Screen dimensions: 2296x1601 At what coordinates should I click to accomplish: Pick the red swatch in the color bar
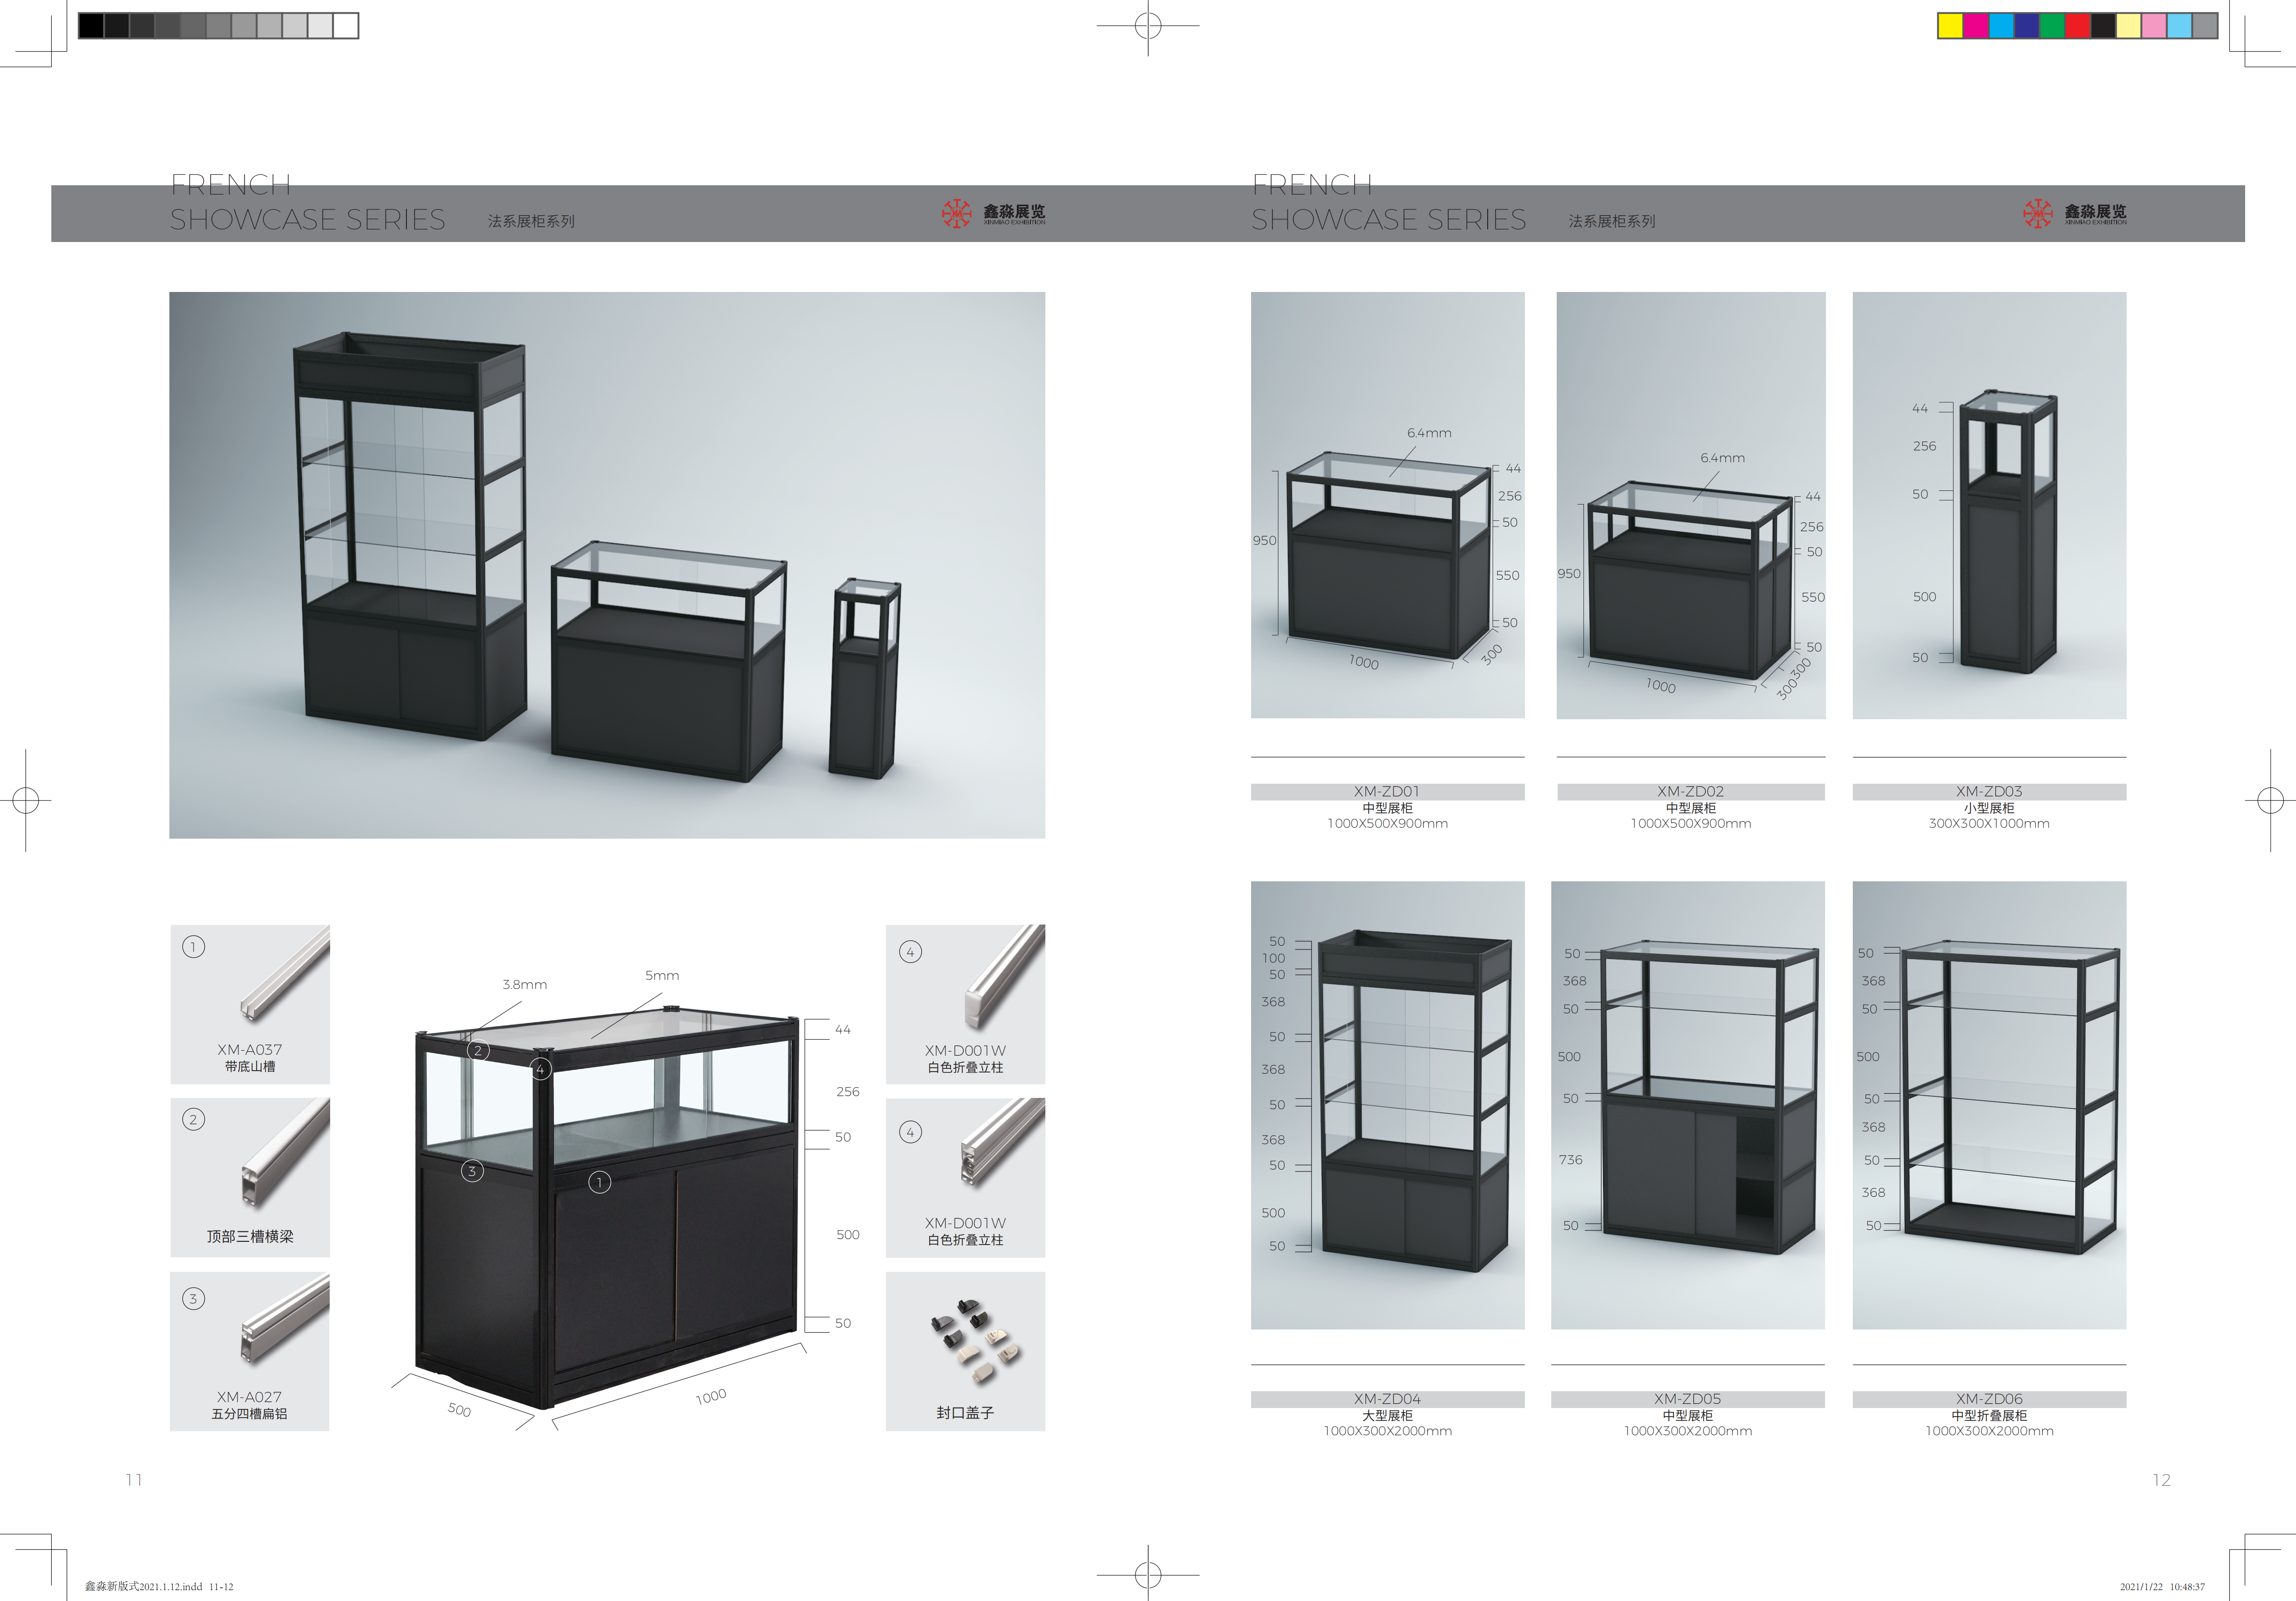(x=2077, y=26)
